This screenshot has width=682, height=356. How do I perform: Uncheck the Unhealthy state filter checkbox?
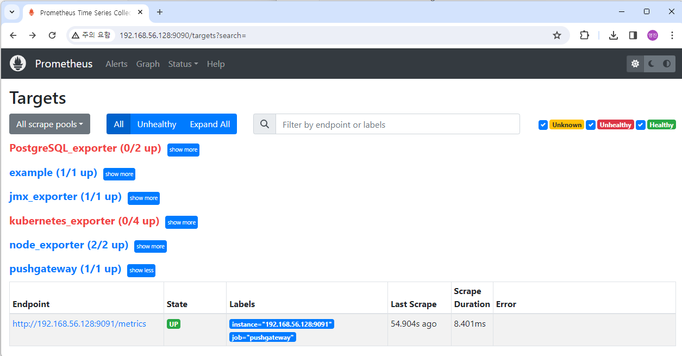tap(591, 125)
